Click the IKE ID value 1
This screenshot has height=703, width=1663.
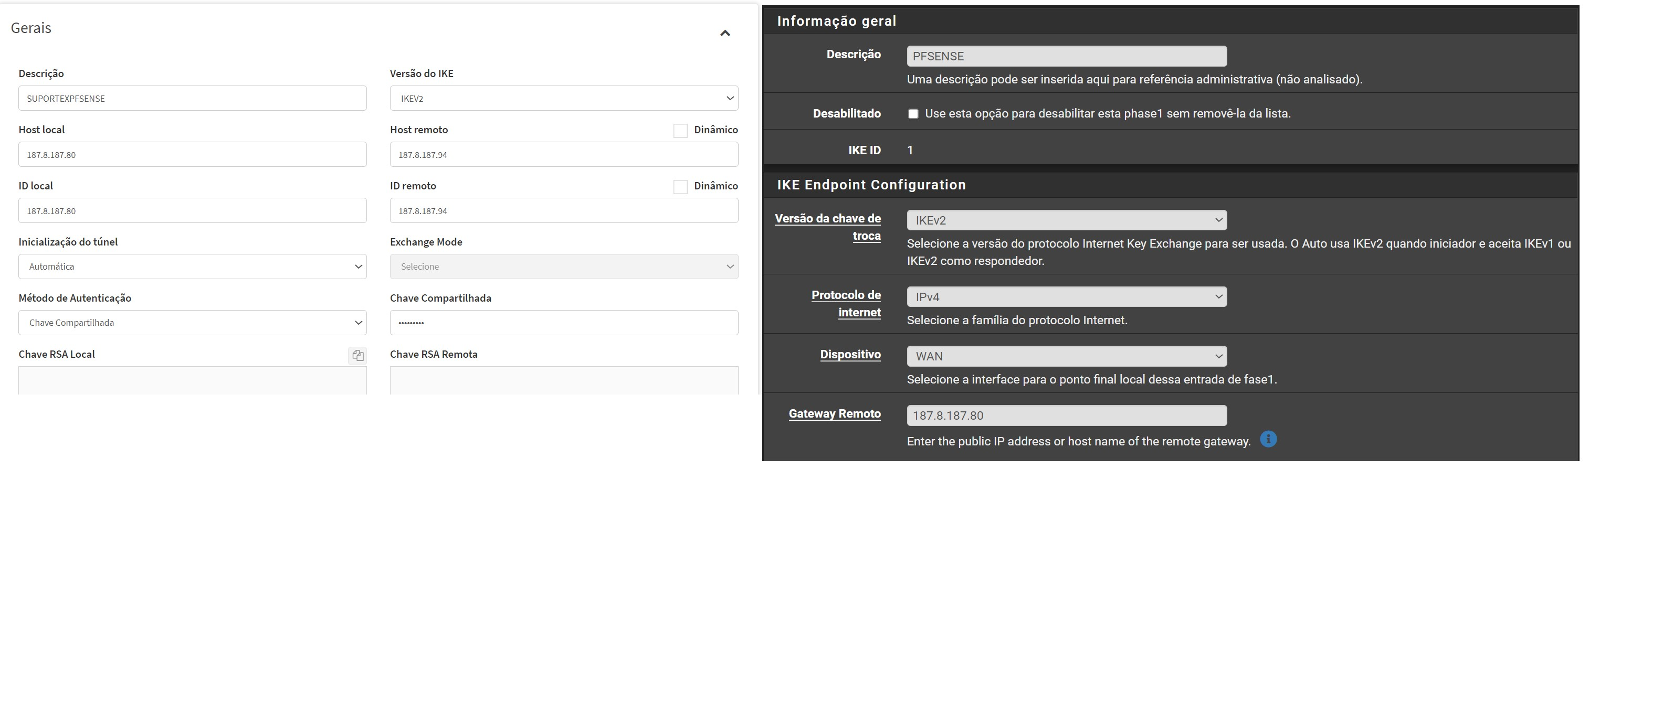click(910, 151)
